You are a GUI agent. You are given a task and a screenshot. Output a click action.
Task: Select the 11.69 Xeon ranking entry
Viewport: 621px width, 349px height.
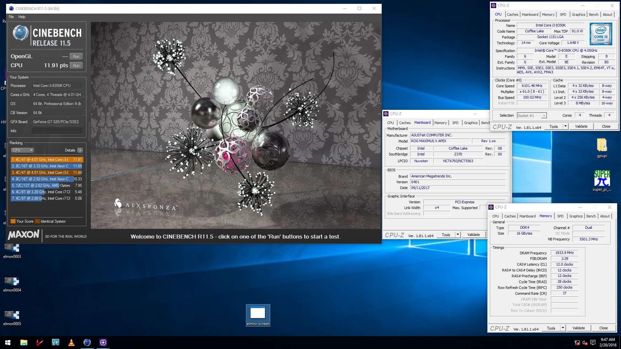tap(47, 166)
